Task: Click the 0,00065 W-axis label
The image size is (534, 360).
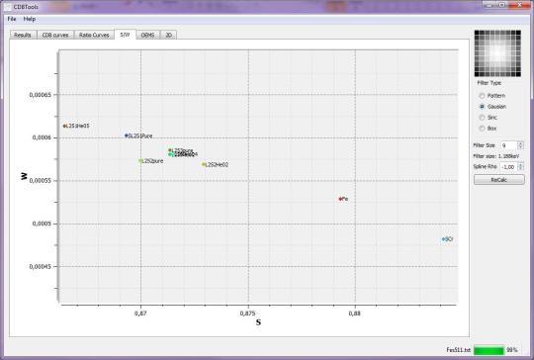Action: click(x=41, y=95)
